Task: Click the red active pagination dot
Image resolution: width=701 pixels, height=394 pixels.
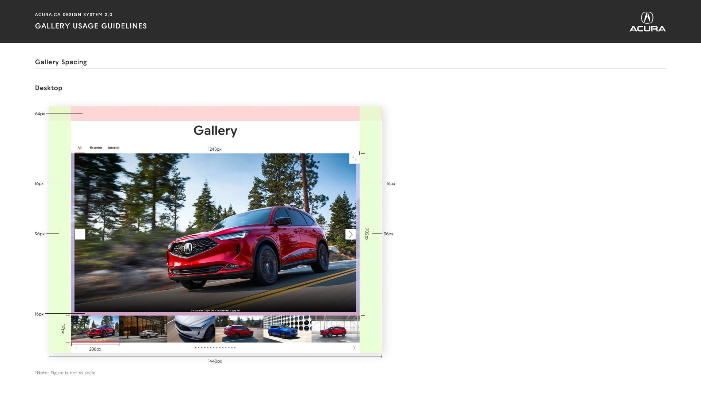Action: coord(196,348)
